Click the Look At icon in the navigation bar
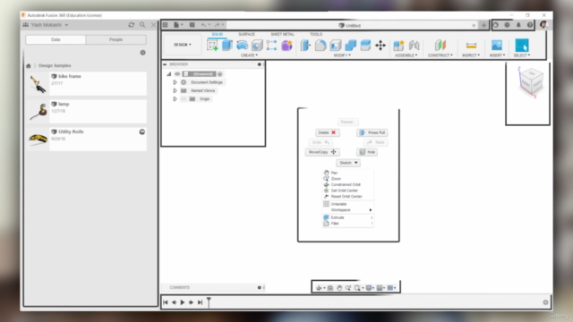This screenshot has width=573, height=322. [x=330, y=288]
